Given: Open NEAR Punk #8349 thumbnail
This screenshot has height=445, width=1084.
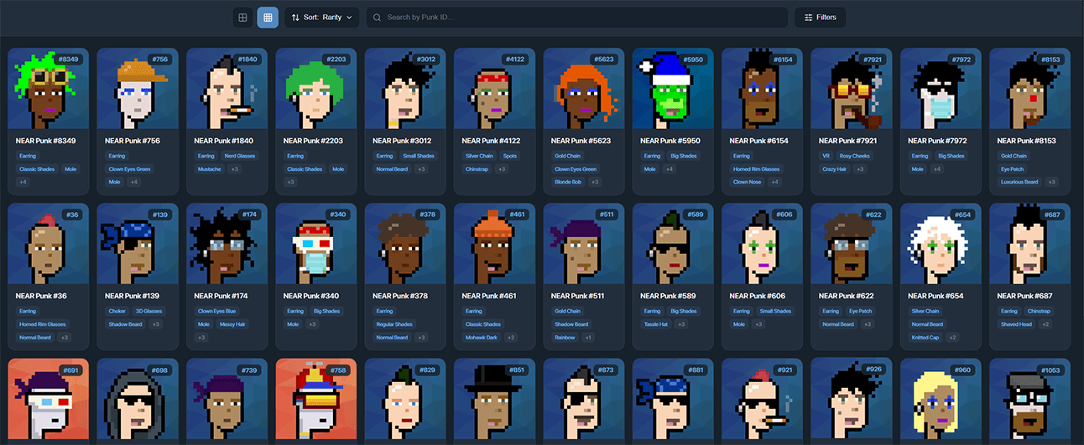Looking at the screenshot, I should click(x=49, y=87).
